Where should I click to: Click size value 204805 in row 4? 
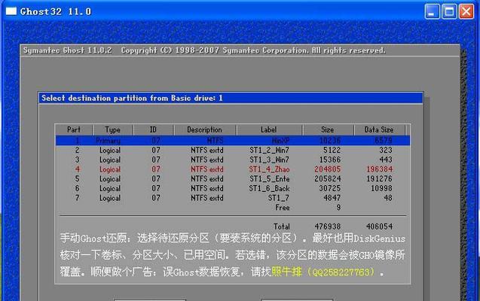point(327,169)
